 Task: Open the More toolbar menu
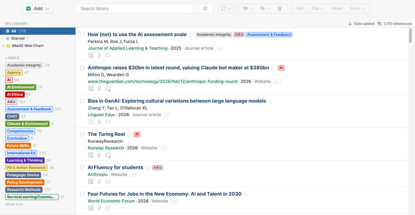point(357,9)
